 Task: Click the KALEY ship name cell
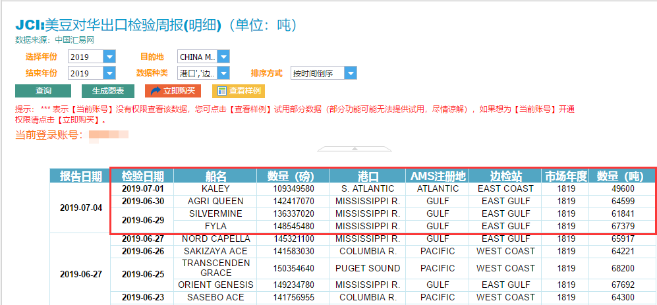point(215,188)
